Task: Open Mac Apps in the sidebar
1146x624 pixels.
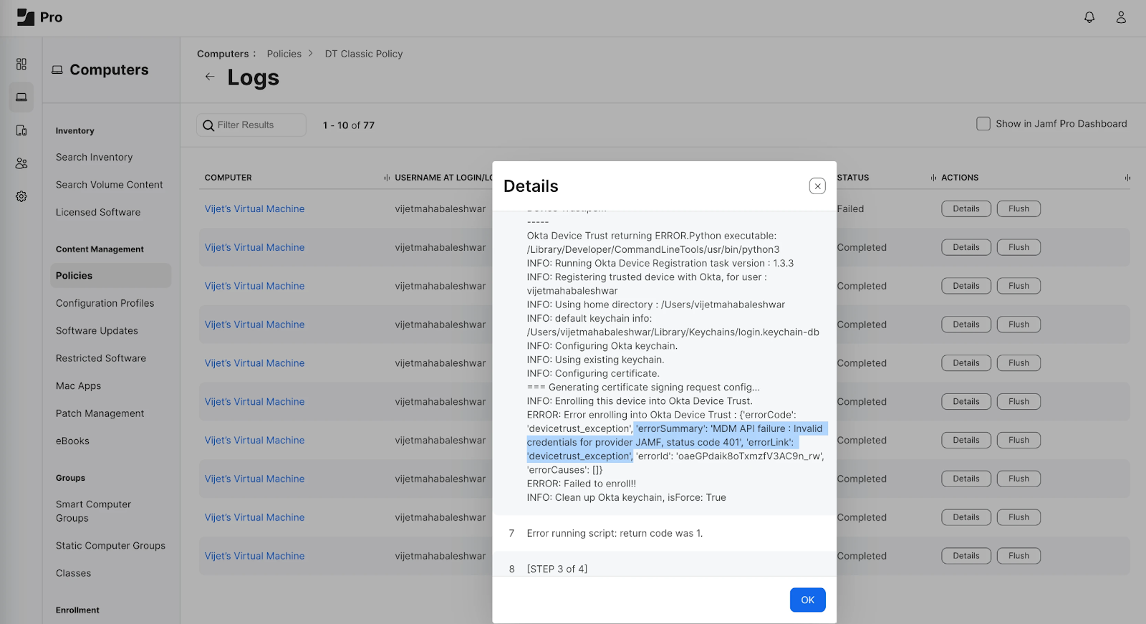Action: pos(79,386)
